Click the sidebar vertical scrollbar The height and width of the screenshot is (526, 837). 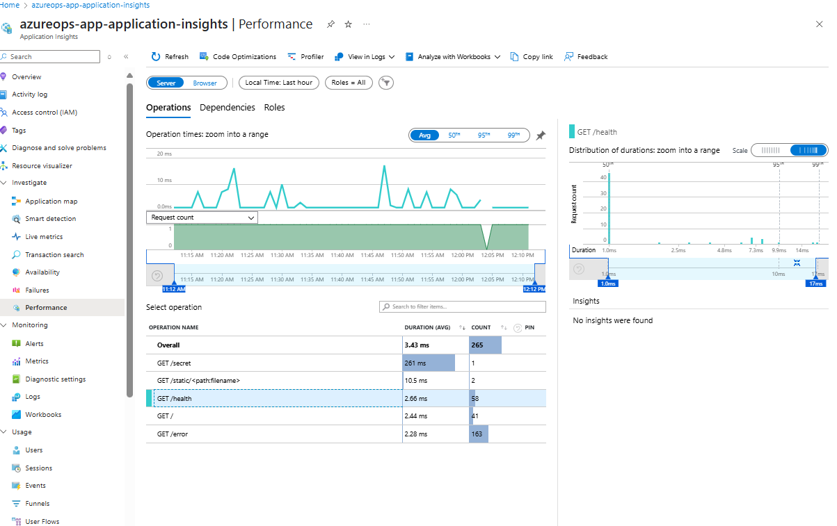(x=129, y=240)
